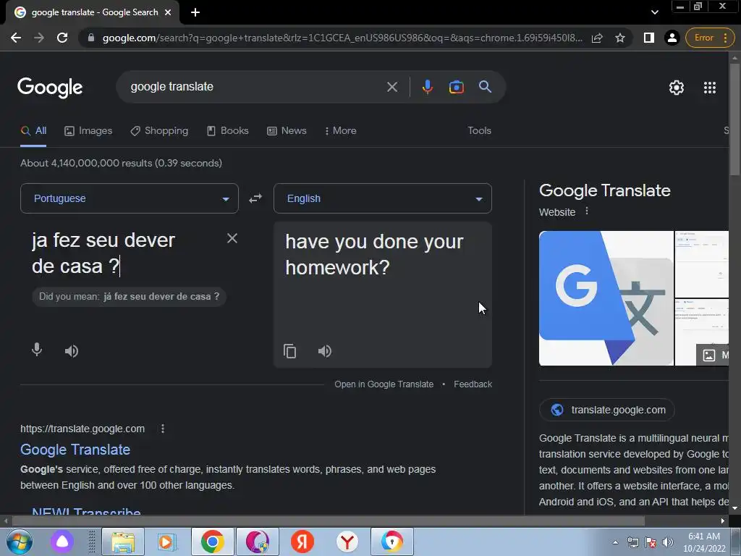Switch to the Books tab
The height and width of the screenshot is (556, 741).
228,130
